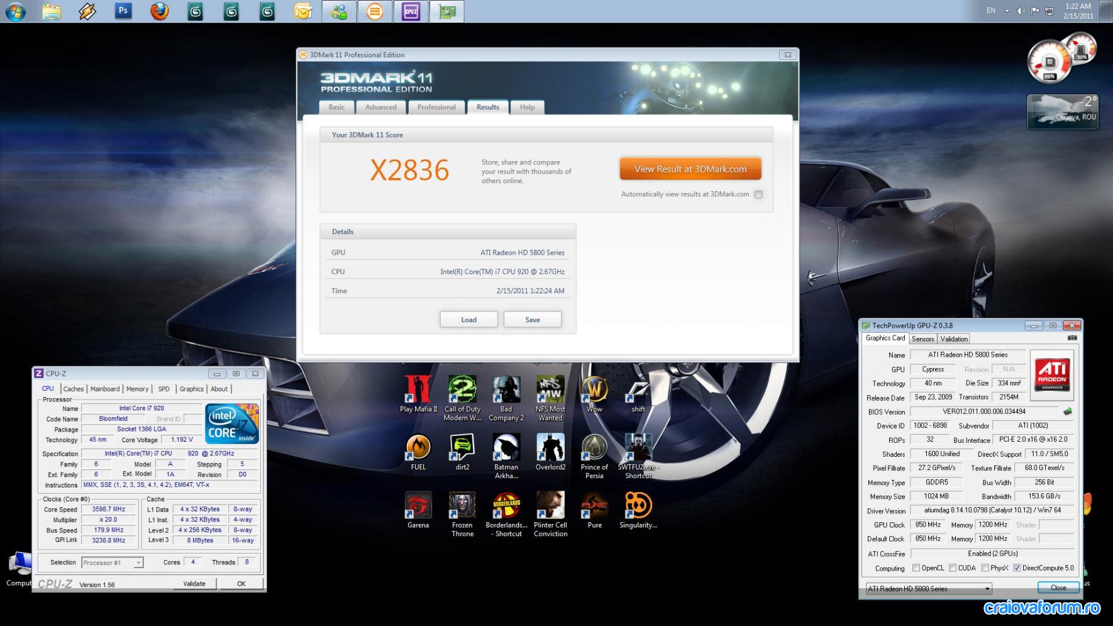Click the EN language indicator in the tray
The width and height of the screenshot is (1113, 626).
coord(991,11)
